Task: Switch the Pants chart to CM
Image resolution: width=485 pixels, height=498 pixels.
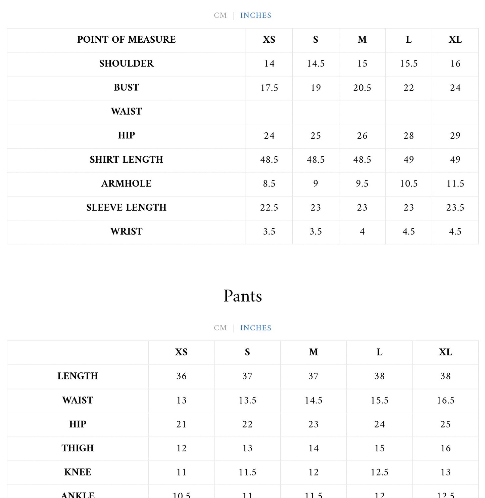Action: pos(220,328)
